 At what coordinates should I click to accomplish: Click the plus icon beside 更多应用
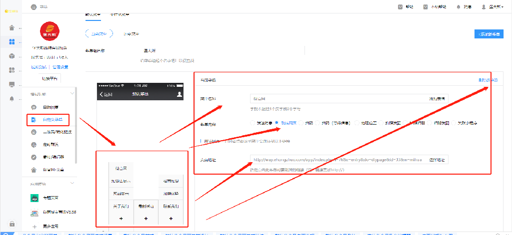pos(34,226)
